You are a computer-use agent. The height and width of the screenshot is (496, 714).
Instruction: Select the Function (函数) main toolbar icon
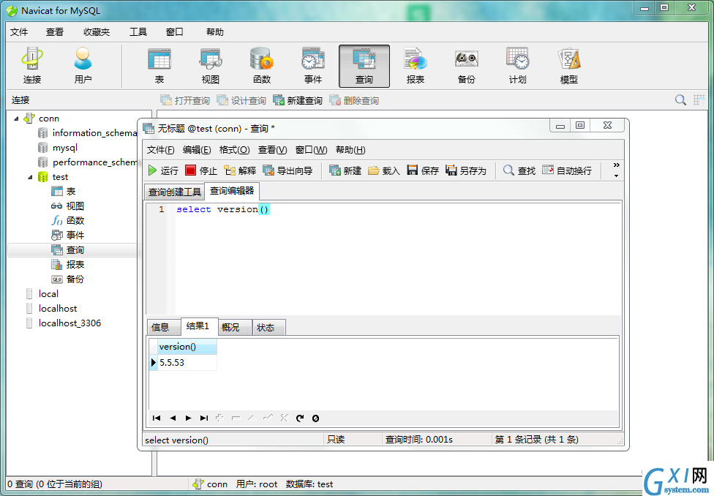[x=262, y=66]
